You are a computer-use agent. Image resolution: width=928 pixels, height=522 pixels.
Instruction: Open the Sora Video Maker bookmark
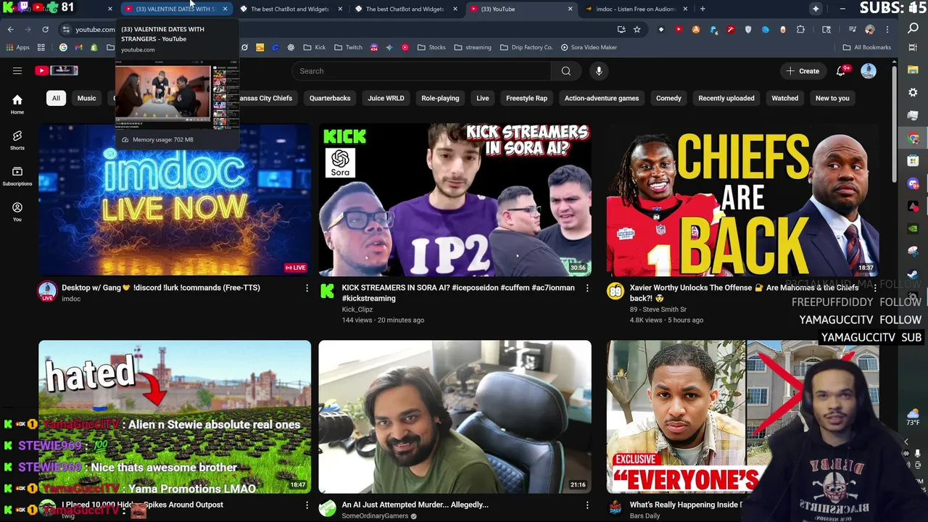pyautogui.click(x=589, y=47)
